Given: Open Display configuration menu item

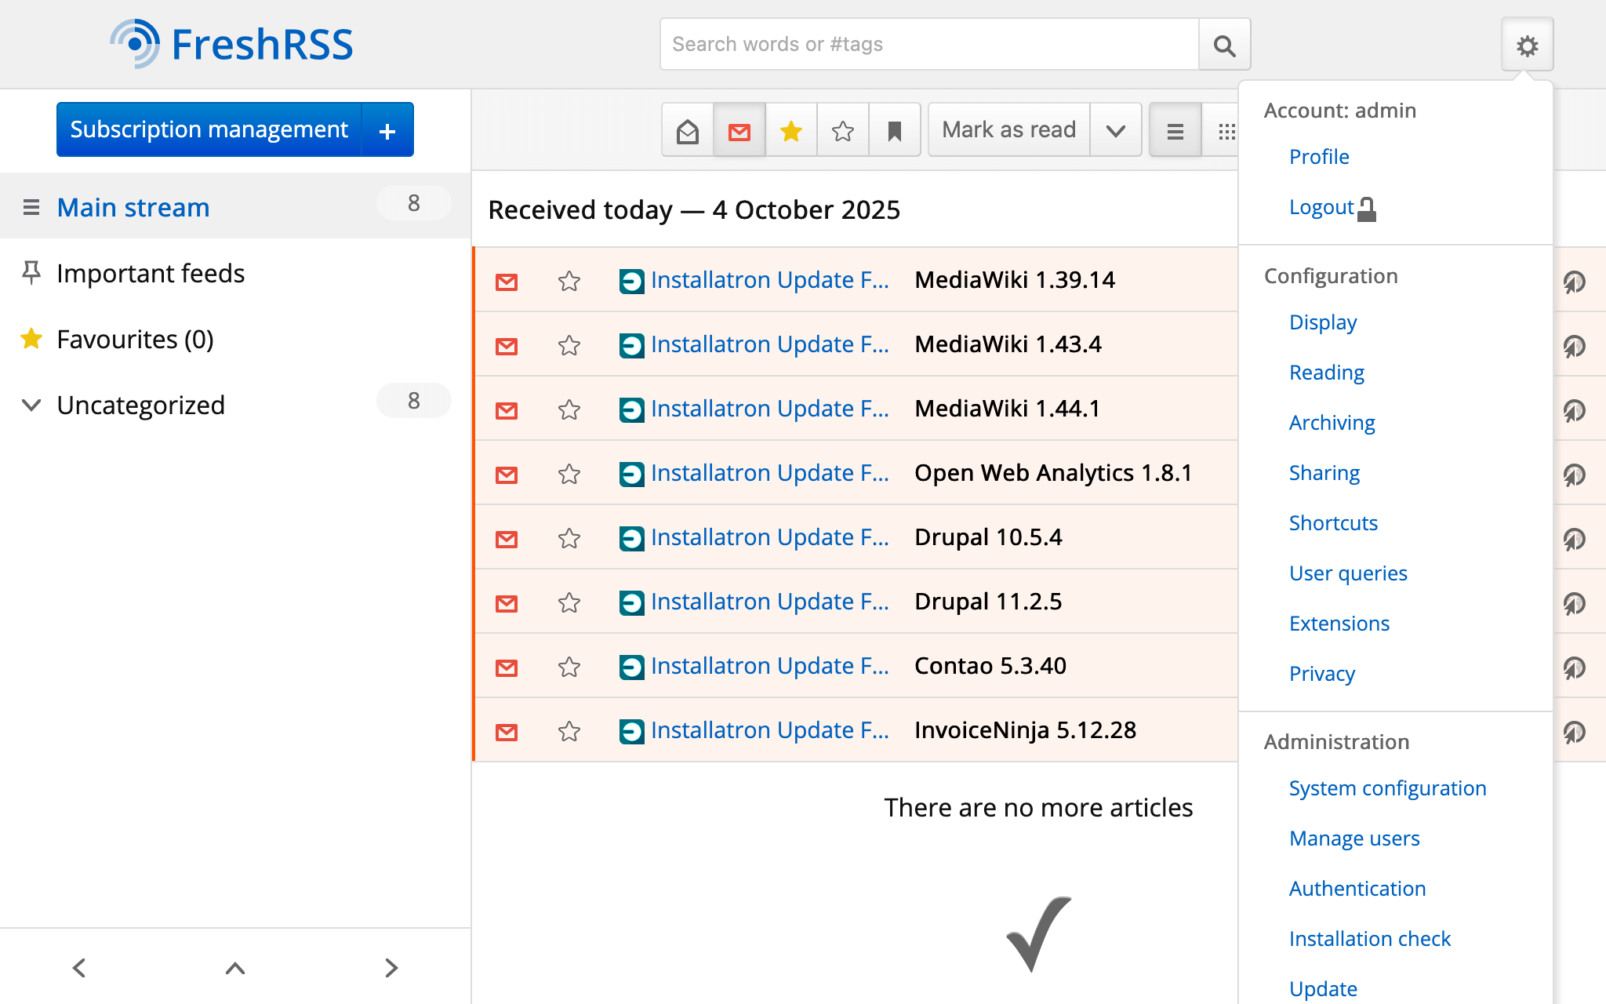Looking at the screenshot, I should (x=1322, y=322).
